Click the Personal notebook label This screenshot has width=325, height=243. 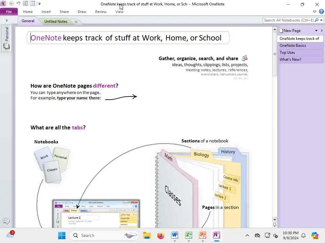pyautogui.click(x=7, y=34)
